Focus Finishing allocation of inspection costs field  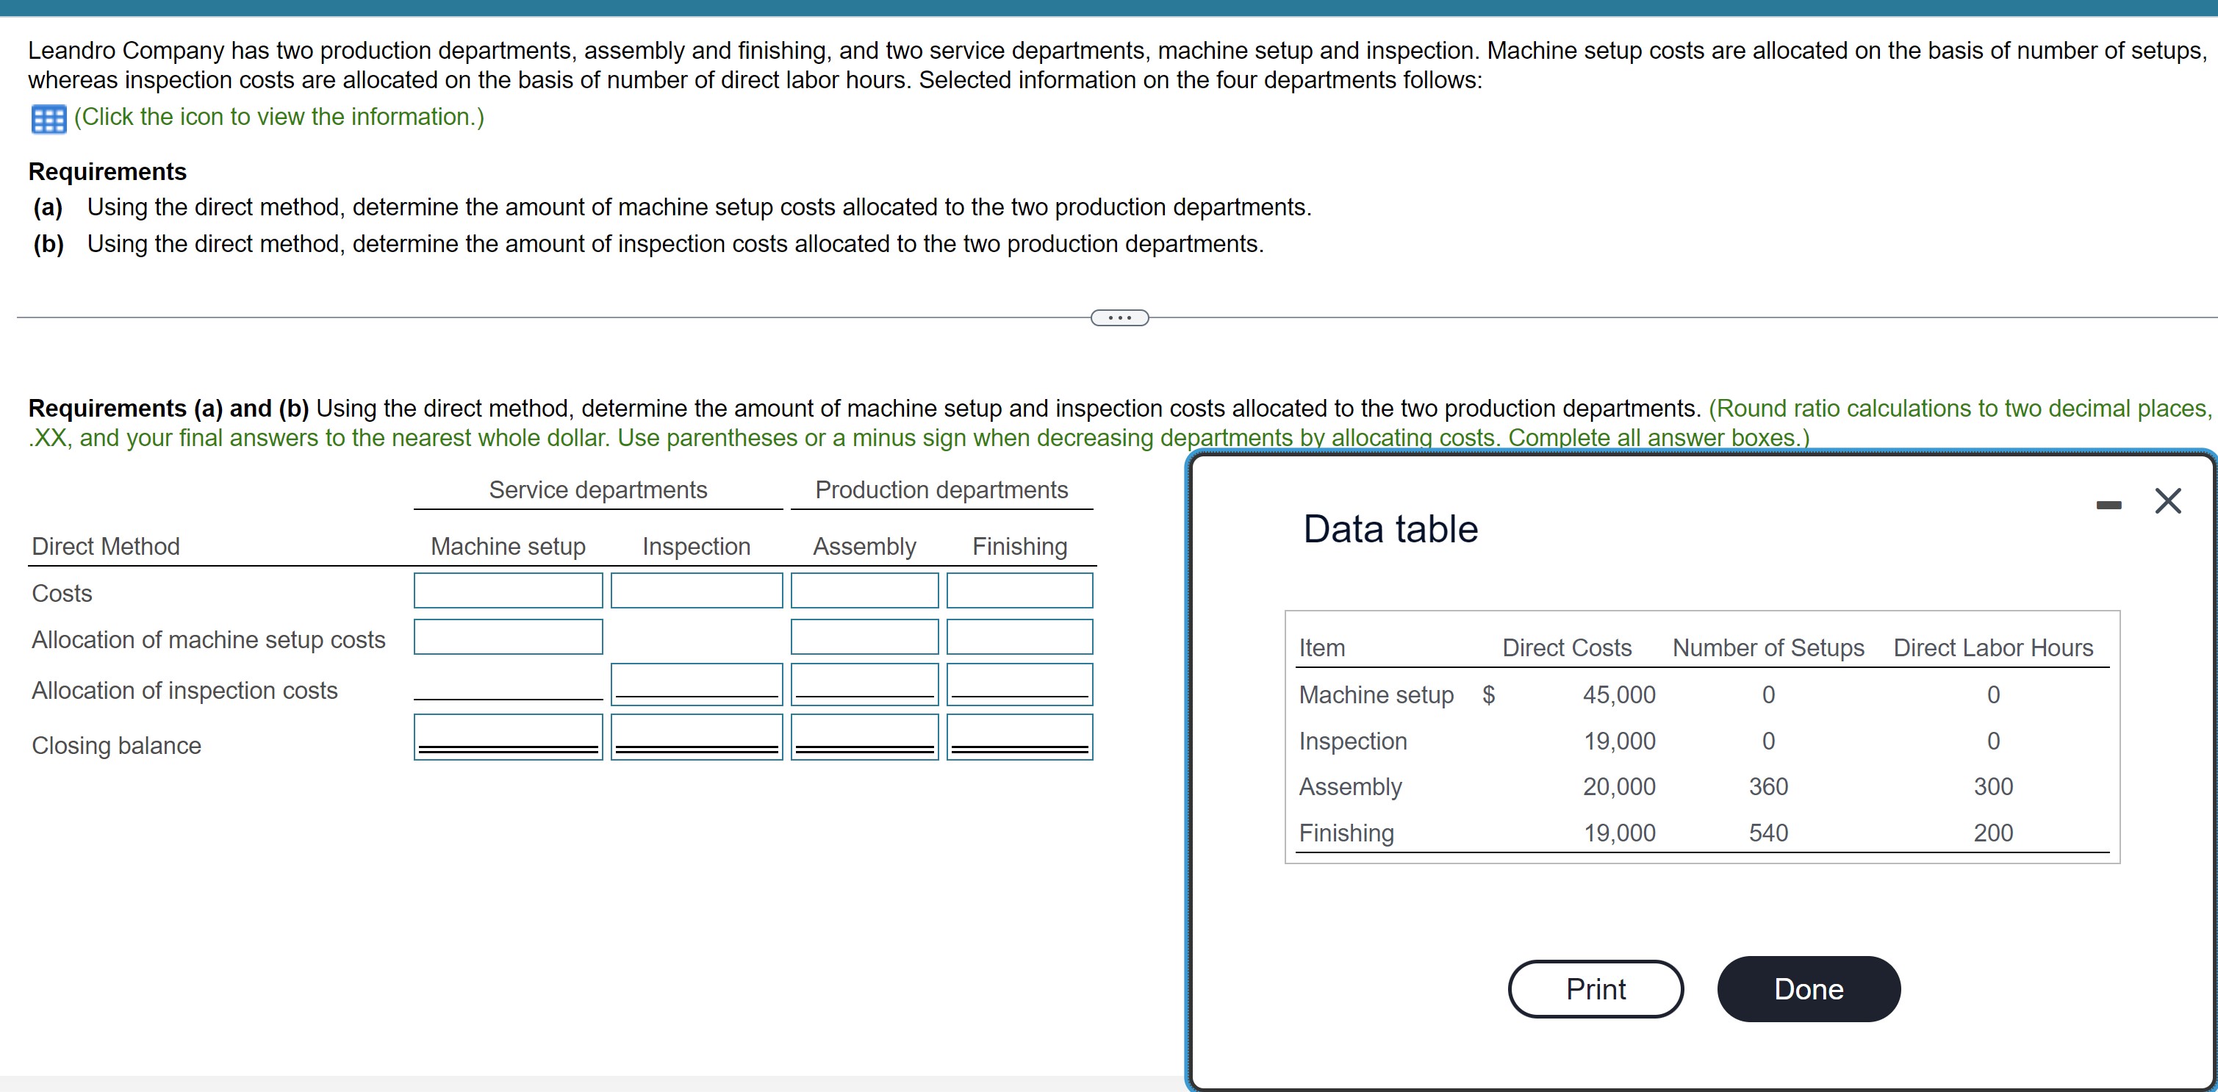pyautogui.click(x=1019, y=682)
